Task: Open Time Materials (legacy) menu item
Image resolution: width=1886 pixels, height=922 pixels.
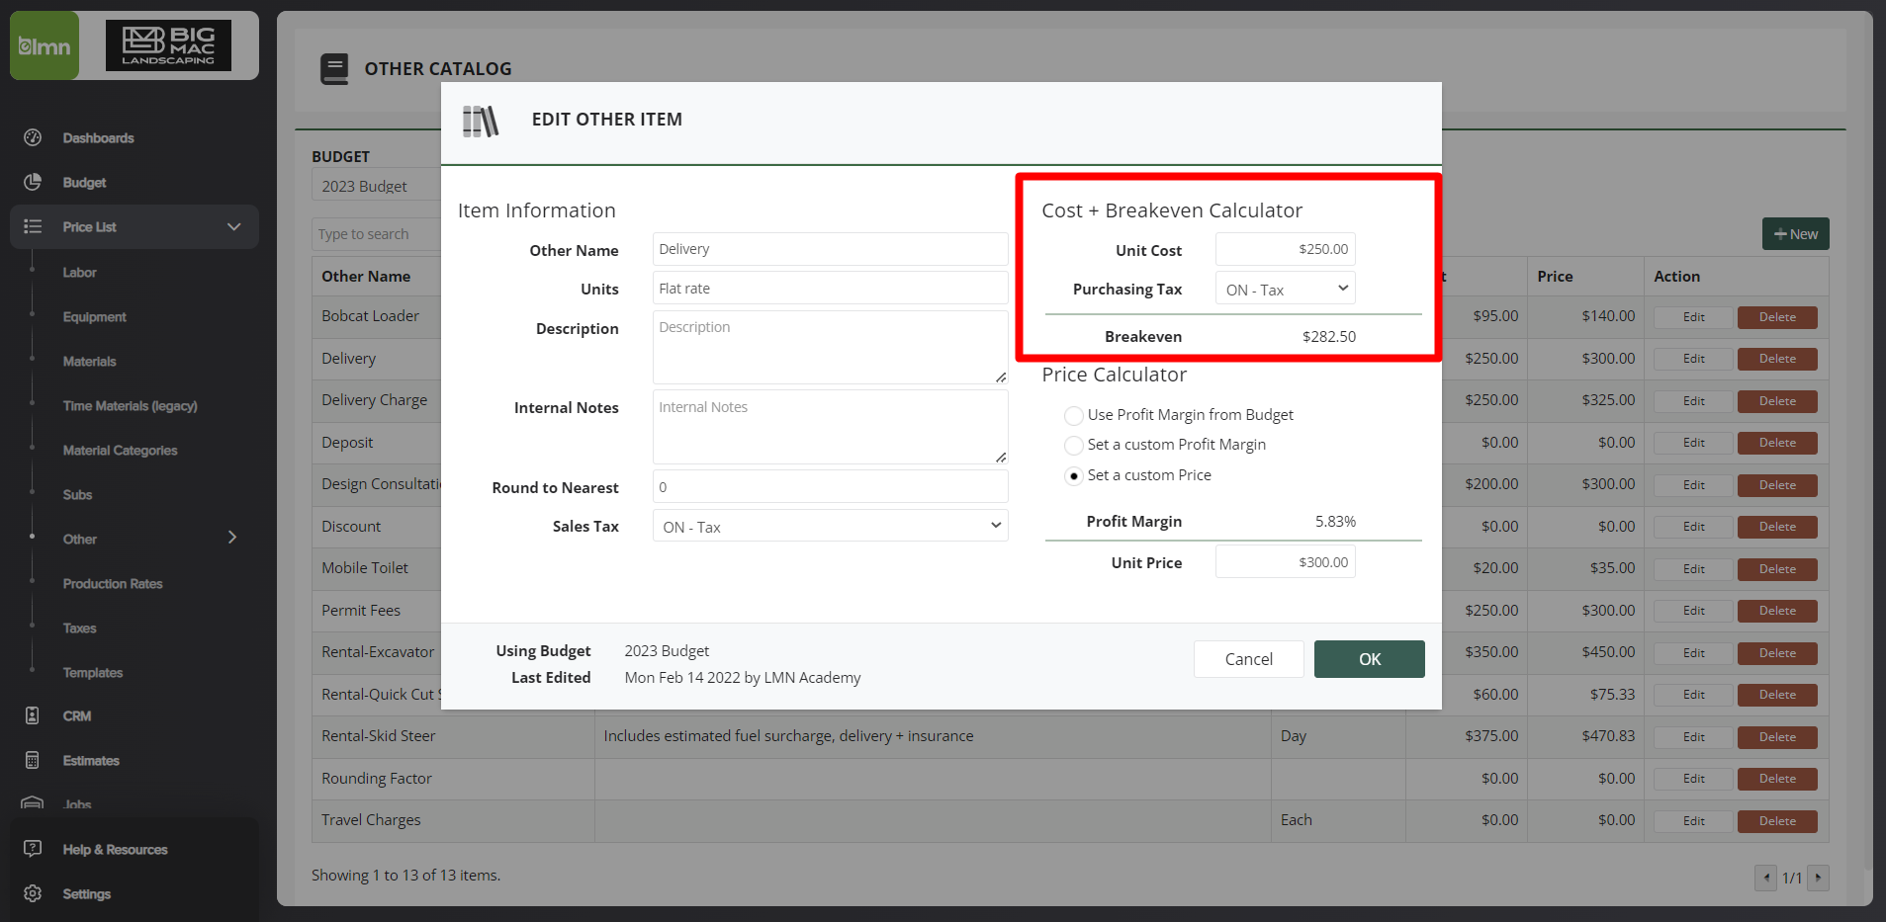Action: click(x=131, y=406)
